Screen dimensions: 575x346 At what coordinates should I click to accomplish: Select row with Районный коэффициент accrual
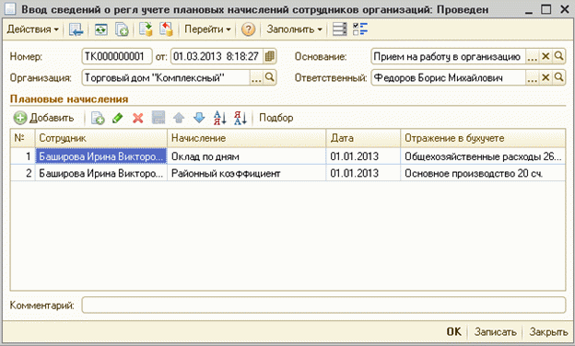[x=287, y=173]
